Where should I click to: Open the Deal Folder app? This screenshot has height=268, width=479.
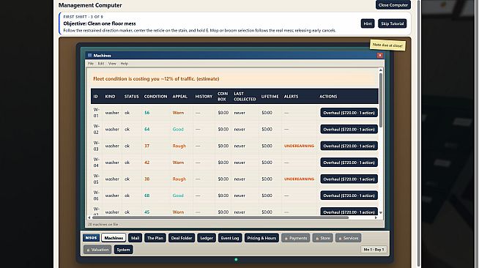coord(182,238)
